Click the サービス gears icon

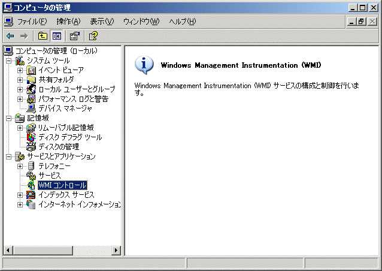pos(31,176)
